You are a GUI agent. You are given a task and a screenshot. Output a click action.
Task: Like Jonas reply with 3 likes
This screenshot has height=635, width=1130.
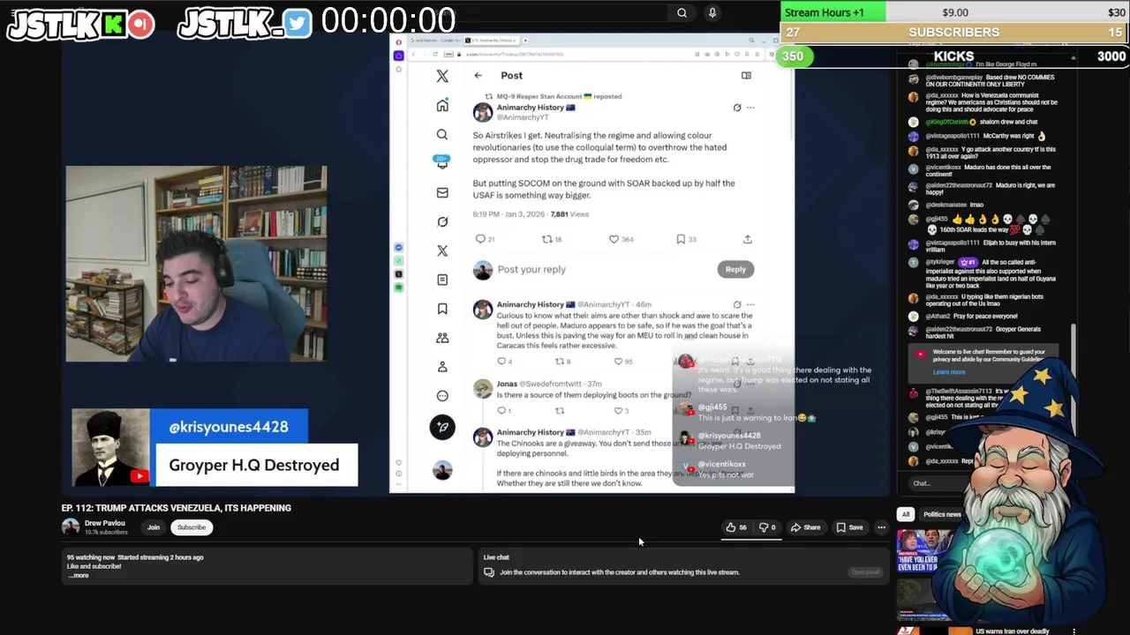617,411
